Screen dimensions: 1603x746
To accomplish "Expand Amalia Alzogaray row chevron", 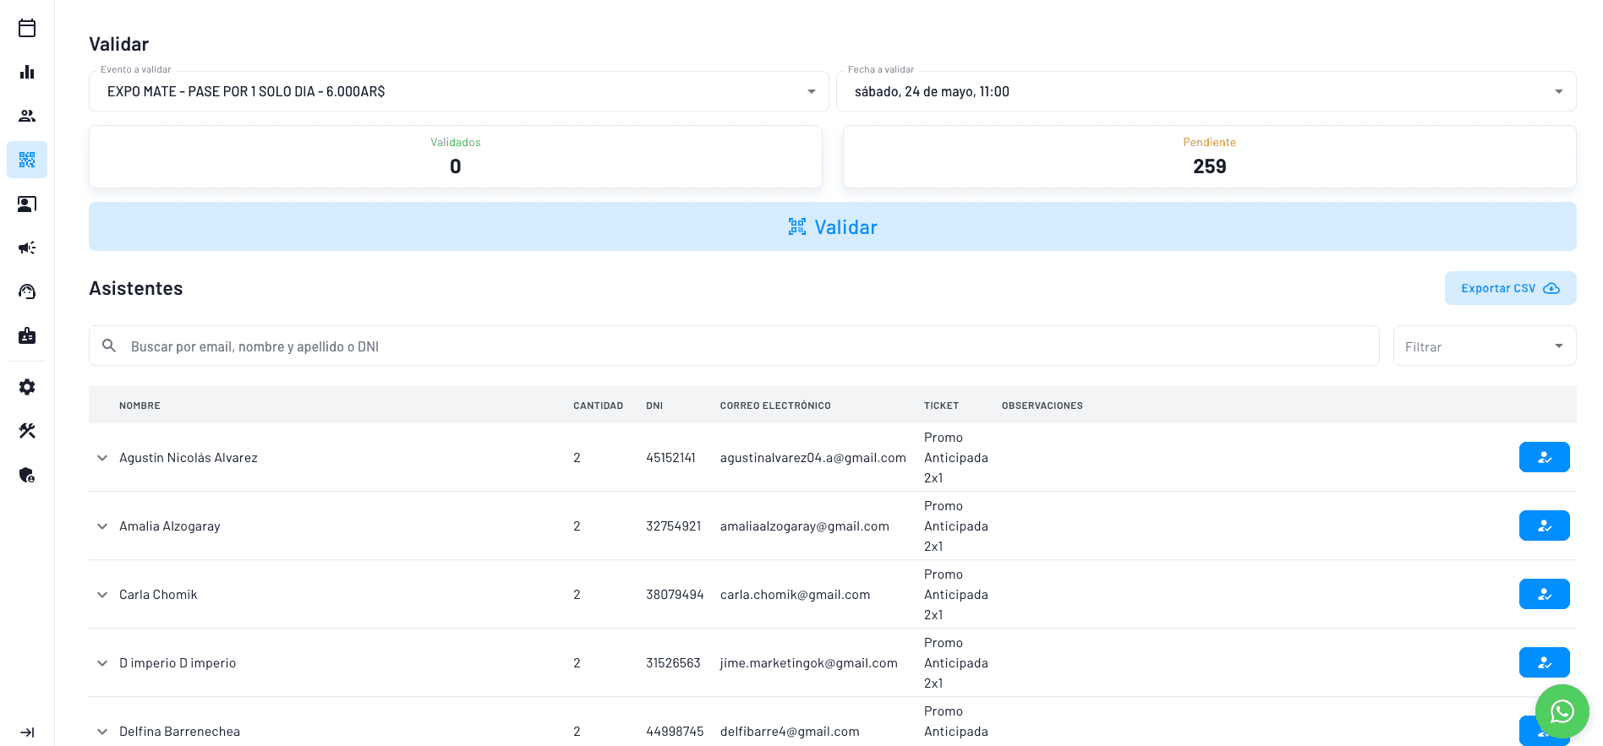I will 102,526.
